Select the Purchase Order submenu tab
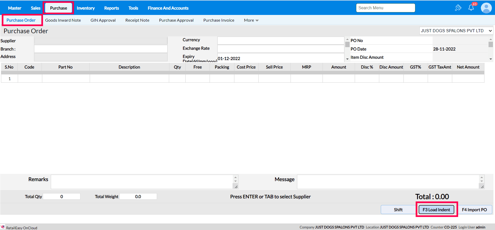 pyautogui.click(x=21, y=20)
